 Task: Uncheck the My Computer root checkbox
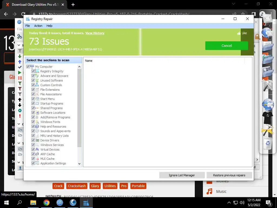coord(28,67)
